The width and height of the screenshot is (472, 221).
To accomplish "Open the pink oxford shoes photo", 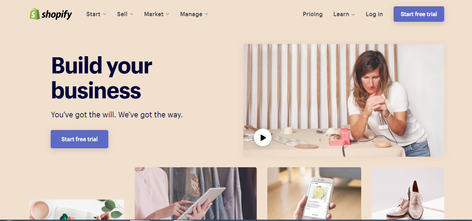I will [408, 193].
